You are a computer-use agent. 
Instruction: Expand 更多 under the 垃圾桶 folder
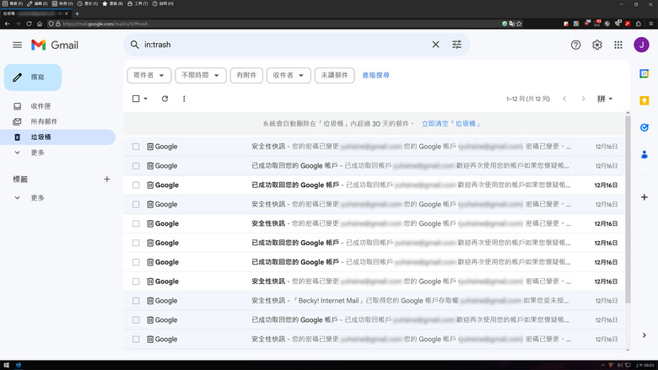click(x=37, y=153)
